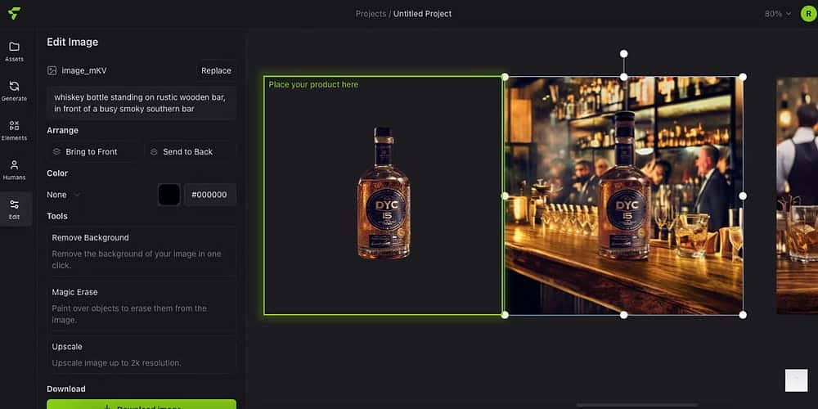Click the Bring to Front layers icon
This screenshot has height=409, width=818.
coord(57,152)
